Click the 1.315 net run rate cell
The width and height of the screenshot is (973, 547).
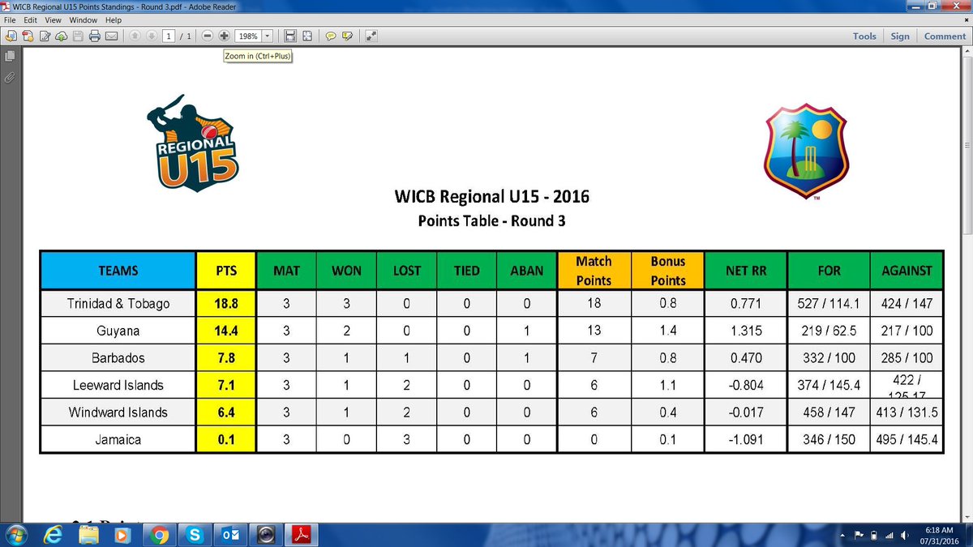tap(745, 331)
